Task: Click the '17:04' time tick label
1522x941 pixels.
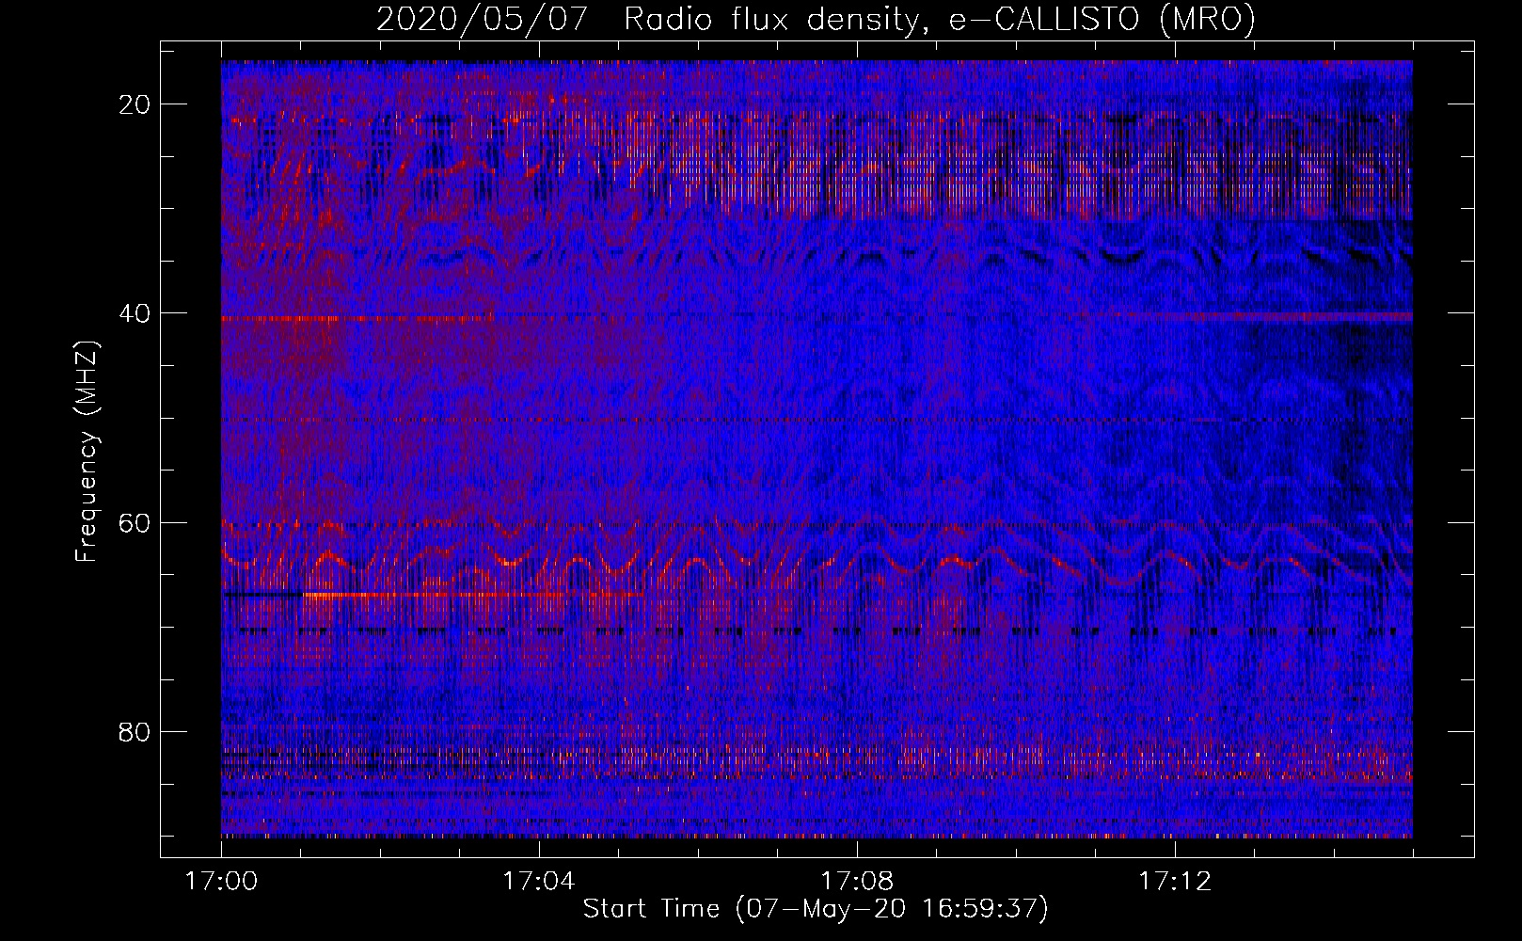Action: tap(539, 882)
